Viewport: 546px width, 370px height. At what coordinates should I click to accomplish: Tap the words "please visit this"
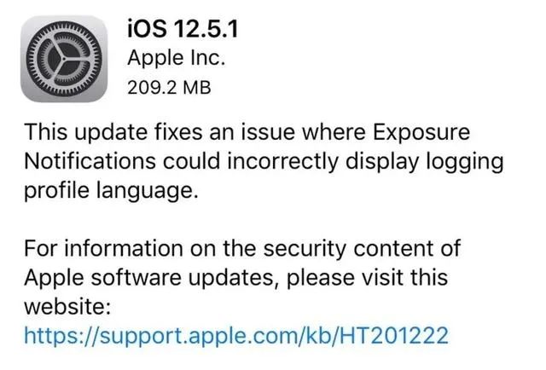pos(368,278)
